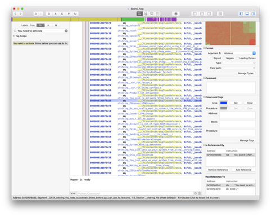This screenshot has height=216, width=271.
Task: Switch to the Labels tab
Action: click(x=25, y=25)
